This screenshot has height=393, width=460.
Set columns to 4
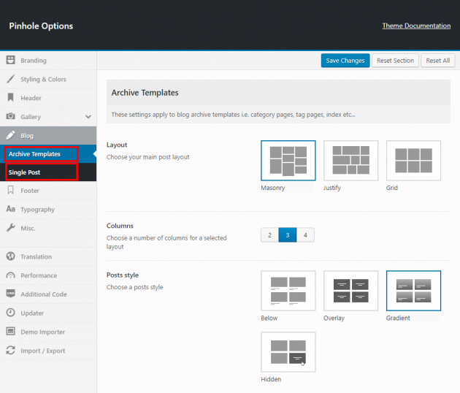[x=305, y=234]
